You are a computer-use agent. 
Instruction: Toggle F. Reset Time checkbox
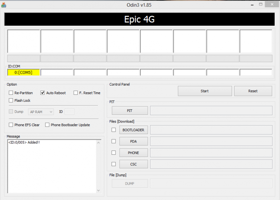click(76, 93)
